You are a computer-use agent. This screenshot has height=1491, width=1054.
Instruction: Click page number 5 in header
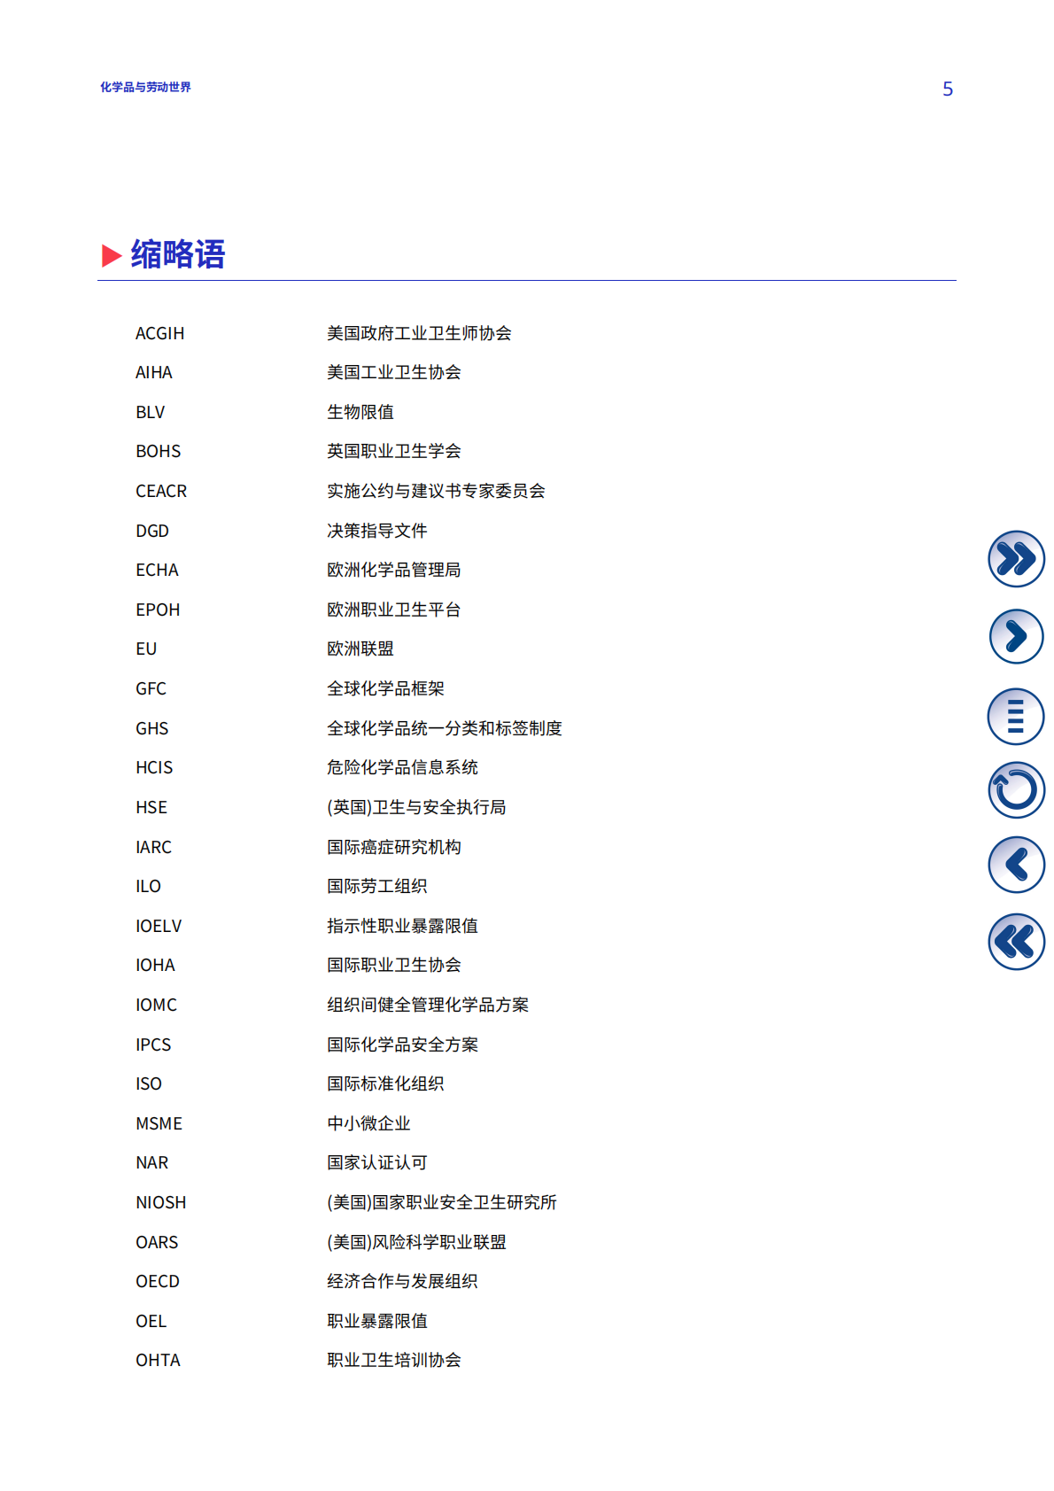[948, 89]
